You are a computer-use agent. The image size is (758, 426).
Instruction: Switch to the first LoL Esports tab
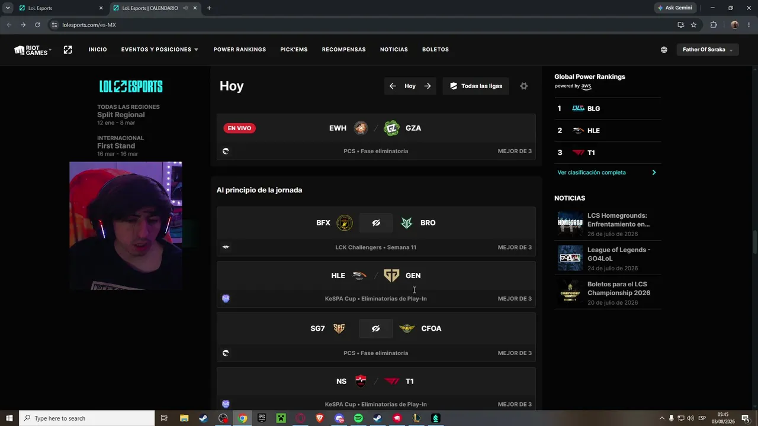[x=60, y=8]
